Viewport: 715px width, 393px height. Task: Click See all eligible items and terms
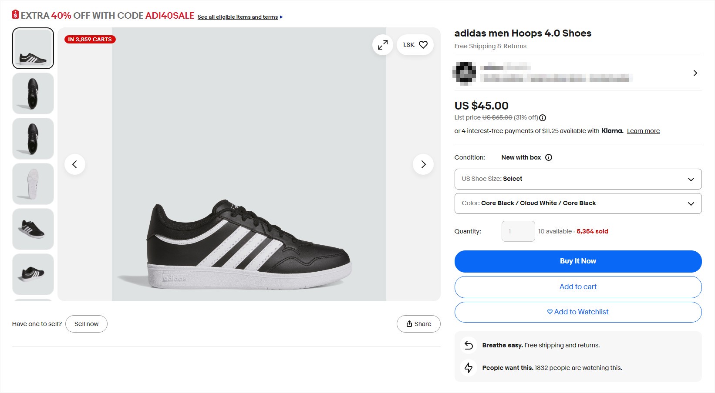click(237, 17)
